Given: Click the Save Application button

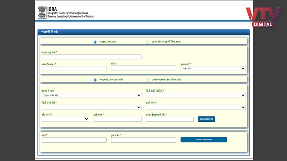Looking at the screenshot, I should pyautogui.click(x=204, y=140).
